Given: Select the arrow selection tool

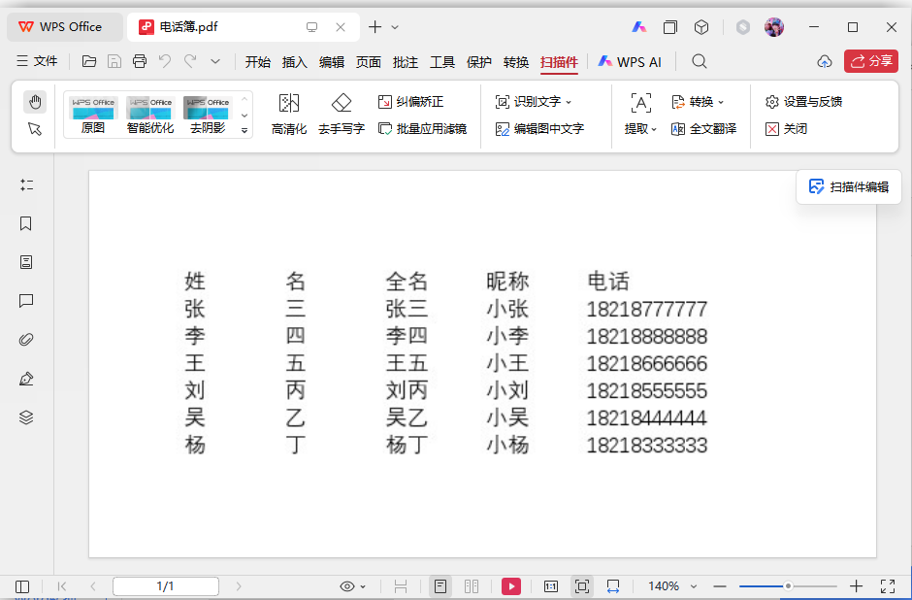Looking at the screenshot, I should [x=35, y=128].
